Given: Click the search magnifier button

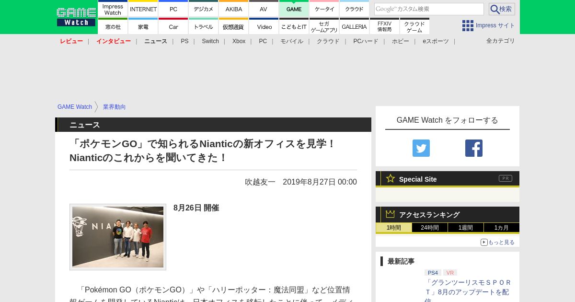Looking at the screenshot, I should [502, 9].
